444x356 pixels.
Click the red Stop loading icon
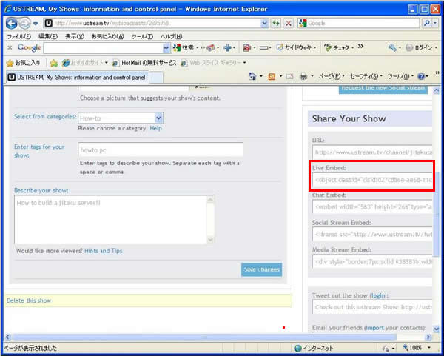point(289,23)
